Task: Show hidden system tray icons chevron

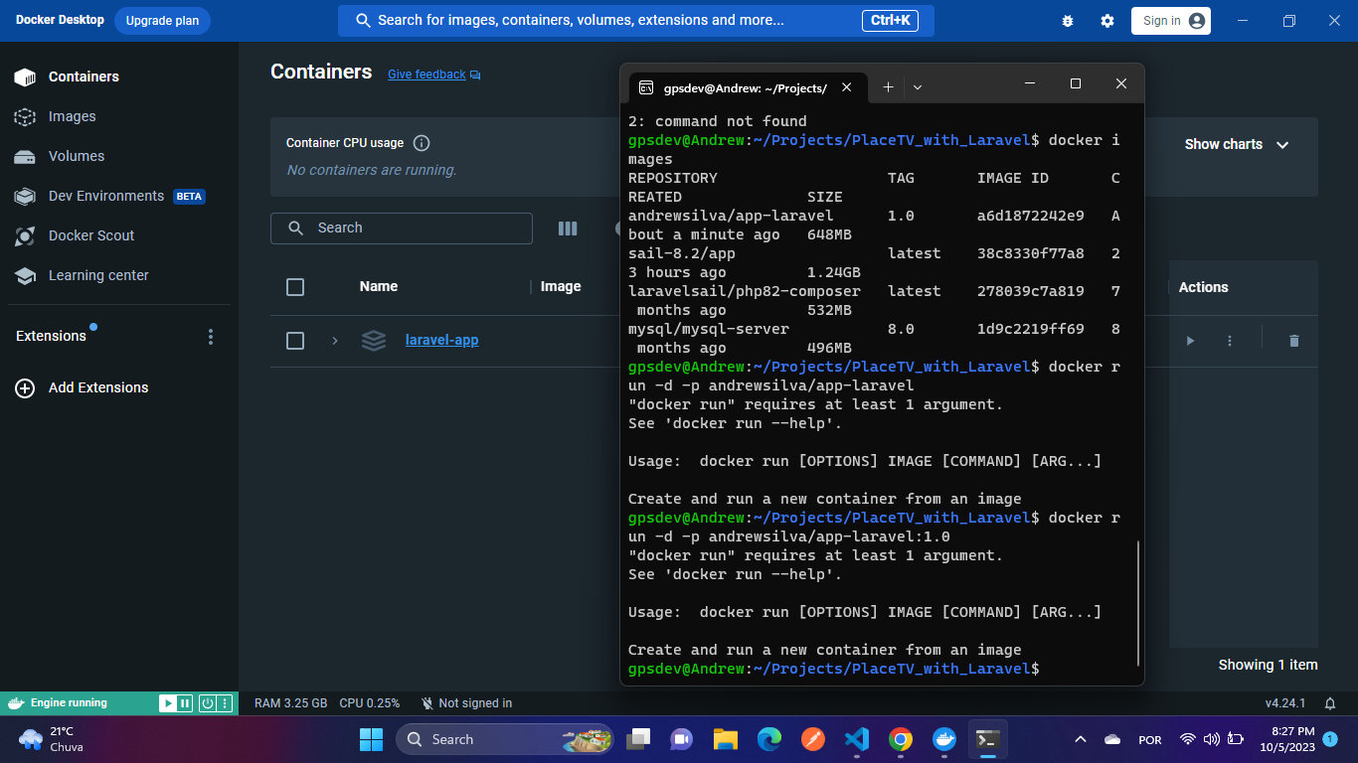Action: (x=1081, y=739)
